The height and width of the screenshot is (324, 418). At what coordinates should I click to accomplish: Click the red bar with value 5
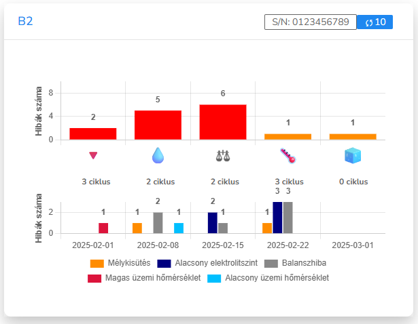pos(158,125)
